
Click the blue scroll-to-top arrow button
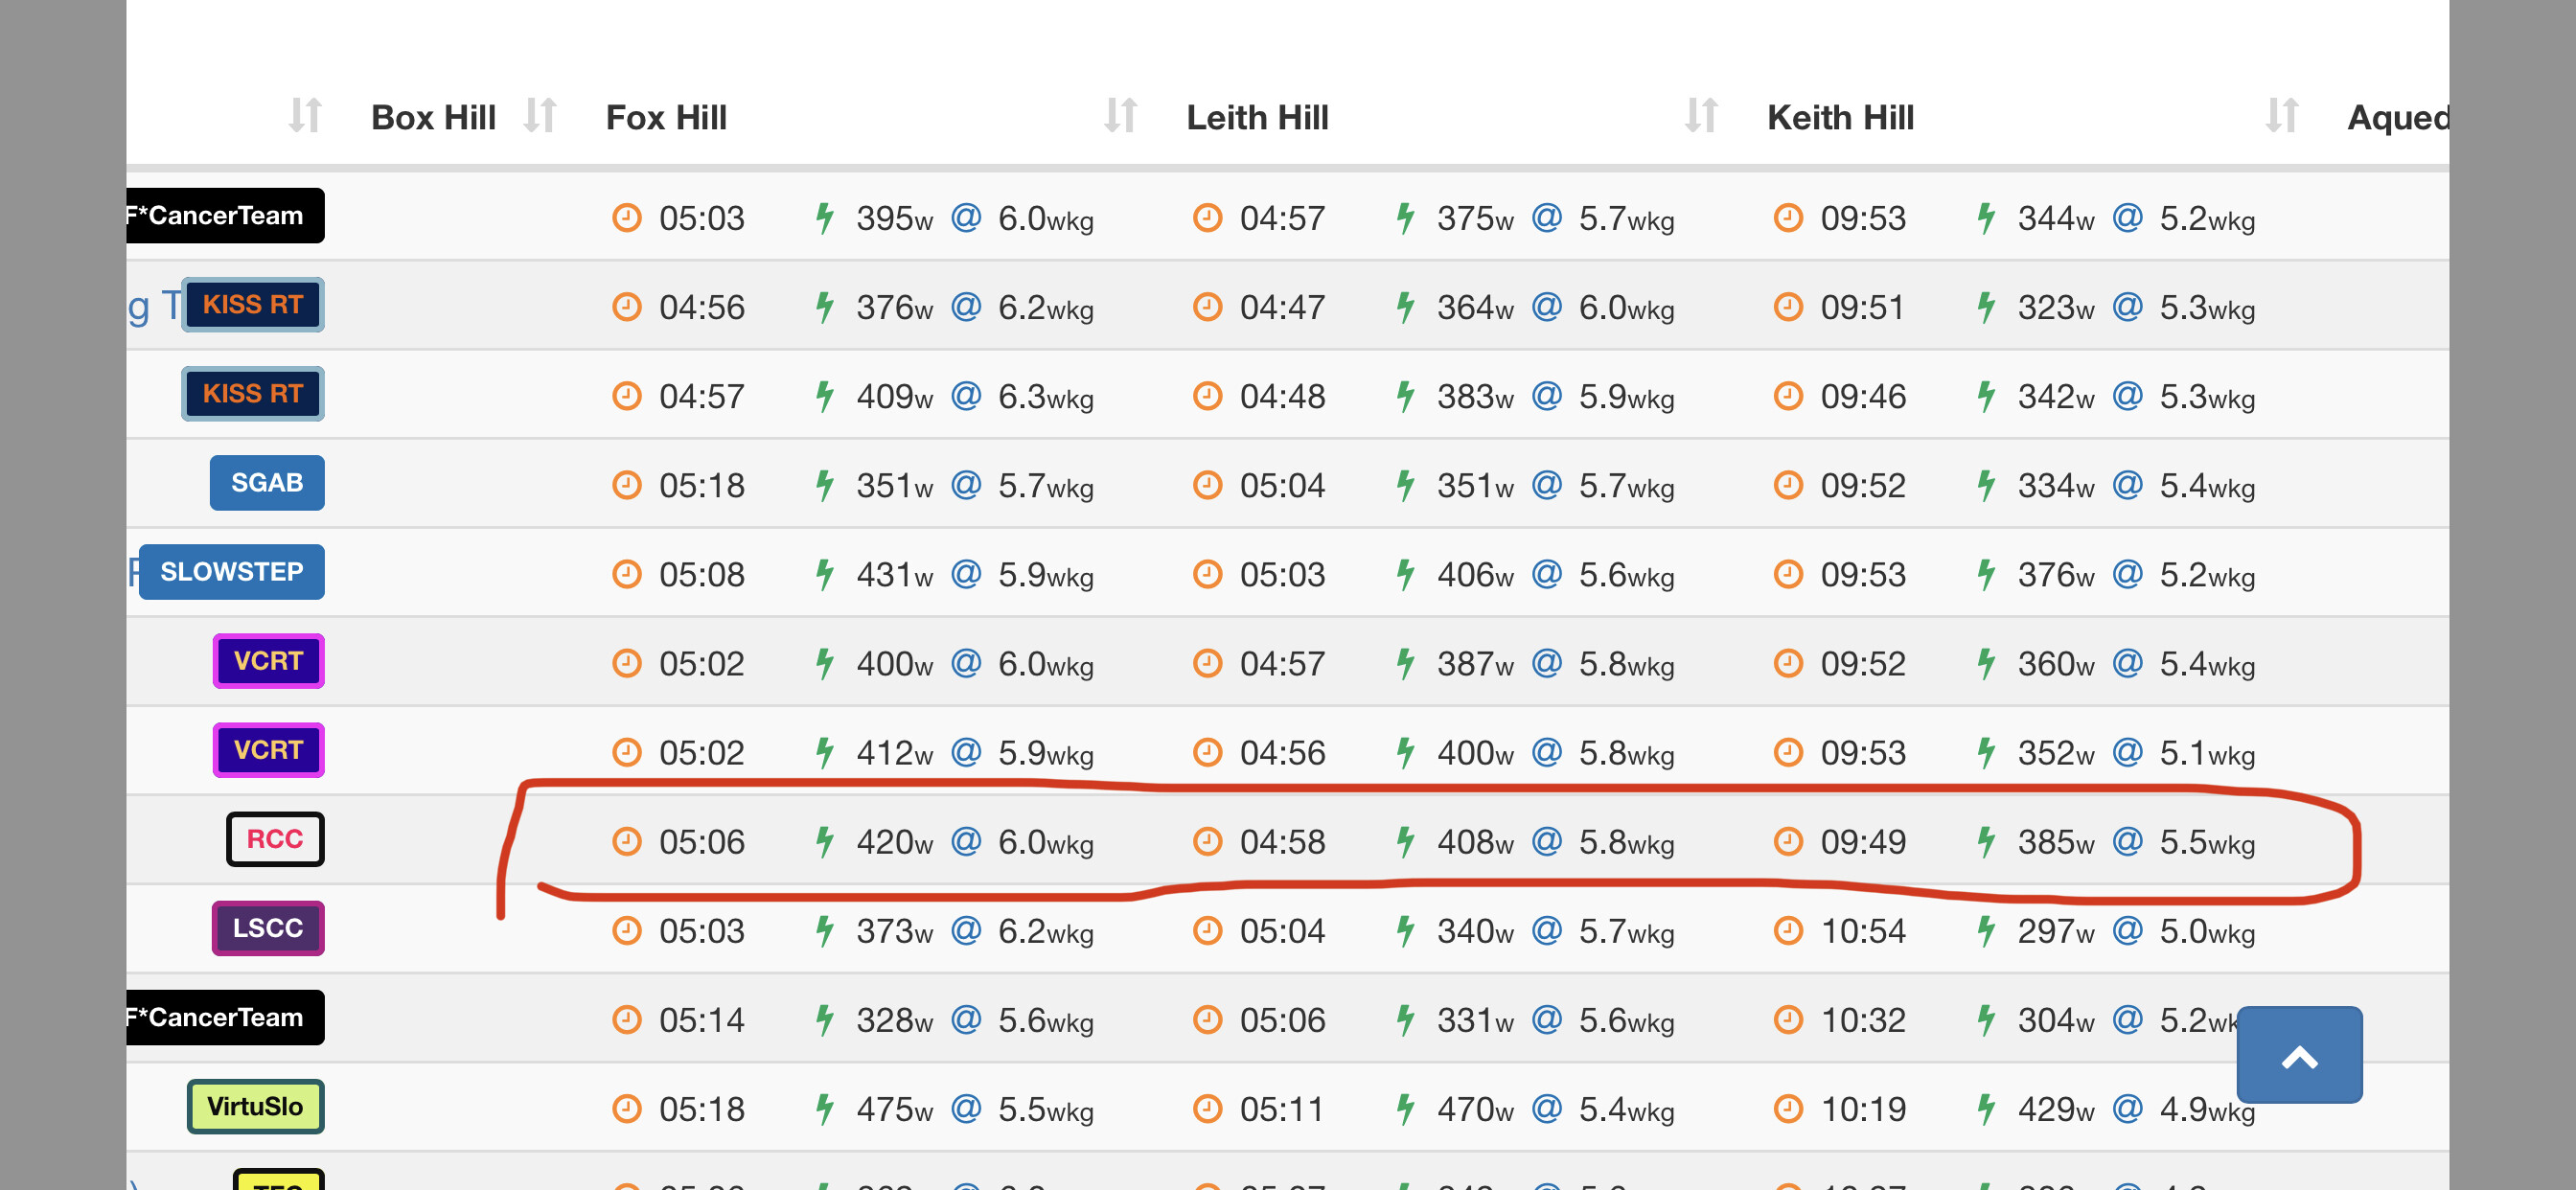tap(2299, 1055)
